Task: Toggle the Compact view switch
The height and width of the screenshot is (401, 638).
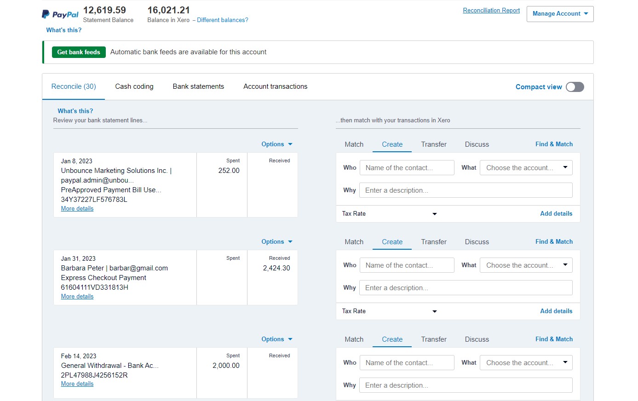Action: (575, 87)
